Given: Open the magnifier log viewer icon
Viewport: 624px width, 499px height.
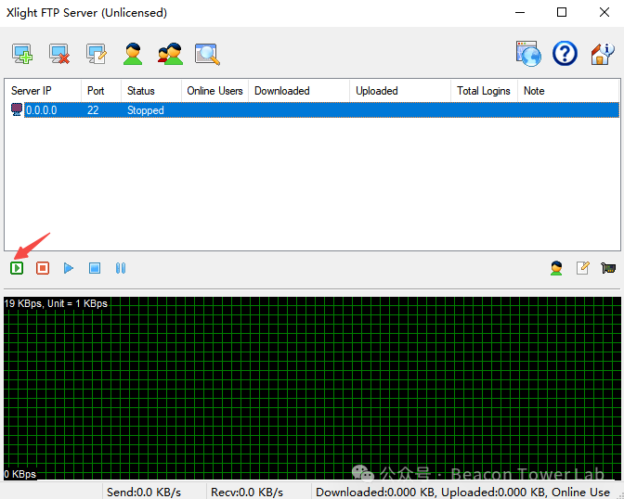Looking at the screenshot, I should [x=207, y=54].
